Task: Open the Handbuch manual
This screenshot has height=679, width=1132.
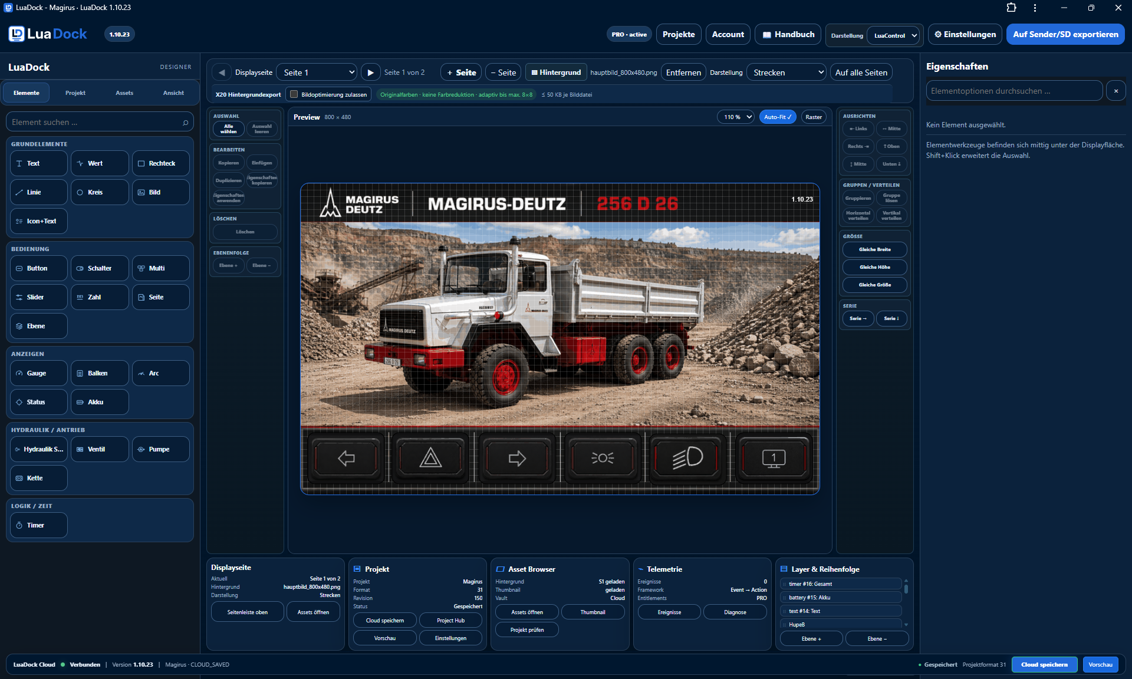Action: (788, 34)
